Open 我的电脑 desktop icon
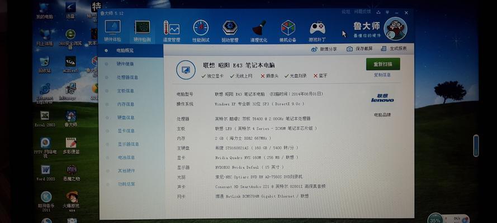 44,11
